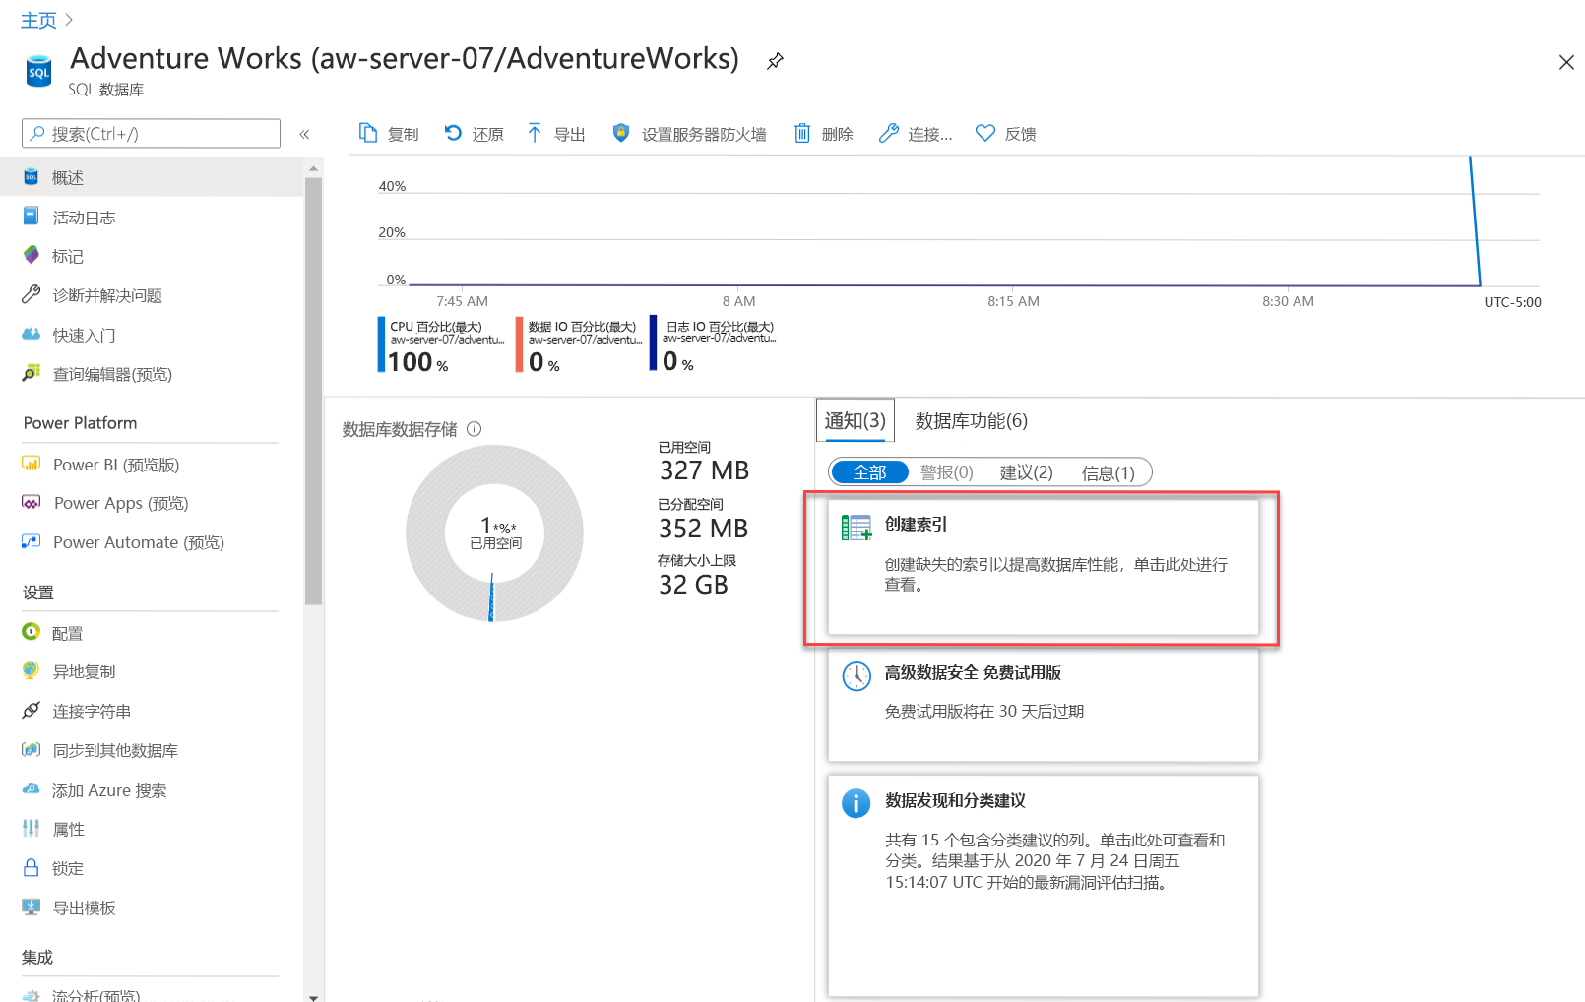This screenshot has height=1002, width=1585.
Task: Click the UTC-5:00 timezone label
Action: pyautogui.click(x=1512, y=302)
